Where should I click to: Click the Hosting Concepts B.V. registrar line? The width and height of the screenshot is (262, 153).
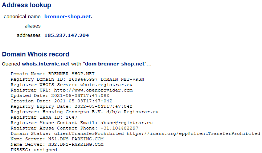[85, 112]
